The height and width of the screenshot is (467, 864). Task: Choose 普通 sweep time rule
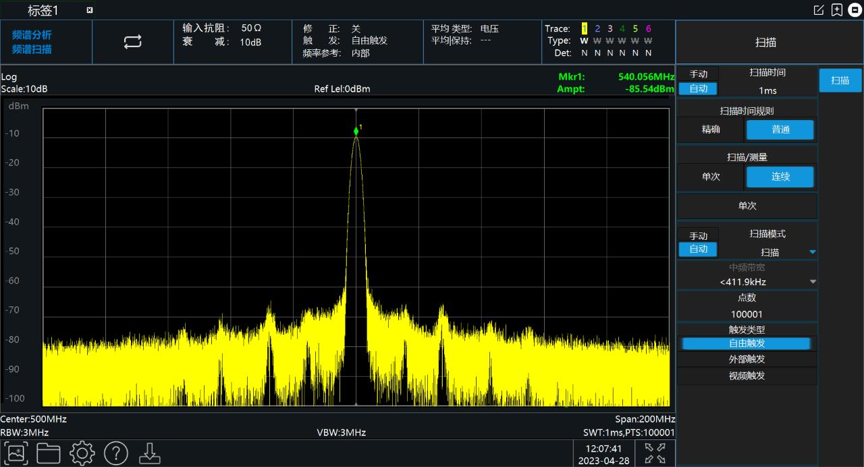click(x=780, y=129)
